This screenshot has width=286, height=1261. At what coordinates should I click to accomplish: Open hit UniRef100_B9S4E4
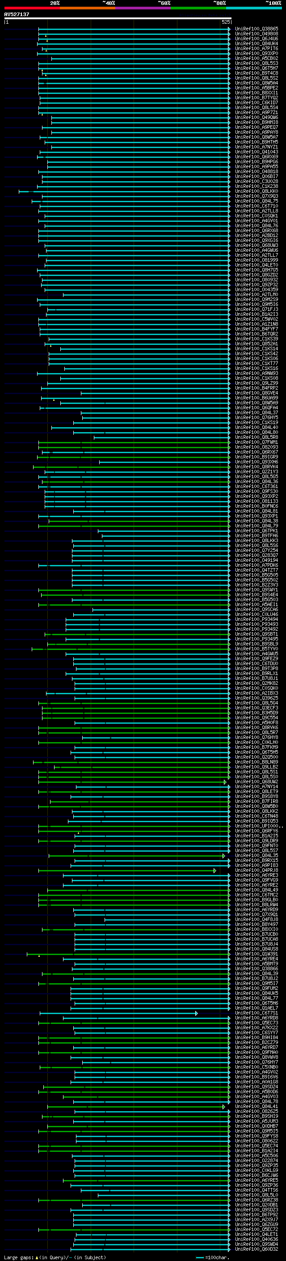click(x=257, y=595)
